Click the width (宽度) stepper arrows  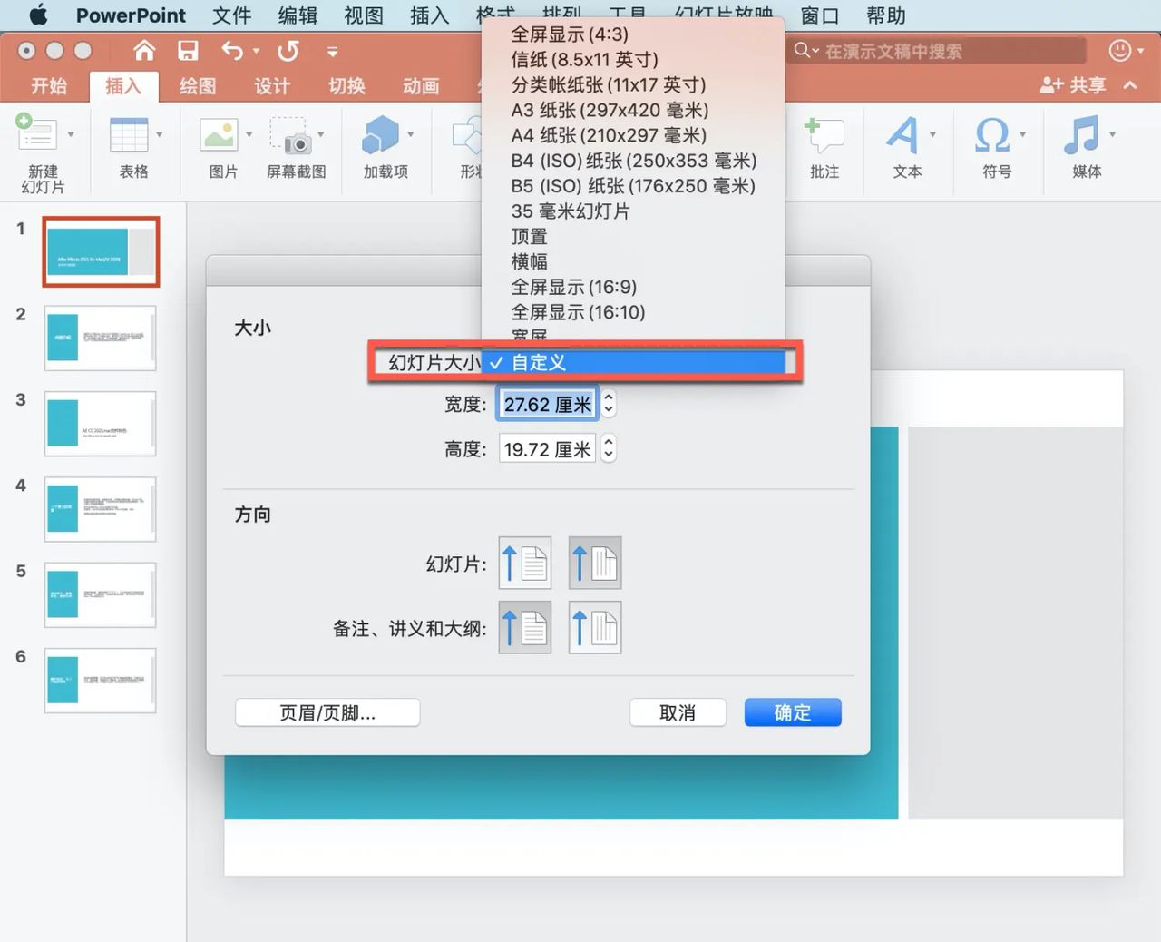(x=609, y=404)
